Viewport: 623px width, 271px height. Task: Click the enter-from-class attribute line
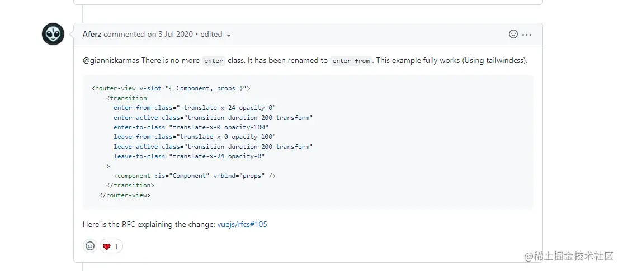[195, 108]
